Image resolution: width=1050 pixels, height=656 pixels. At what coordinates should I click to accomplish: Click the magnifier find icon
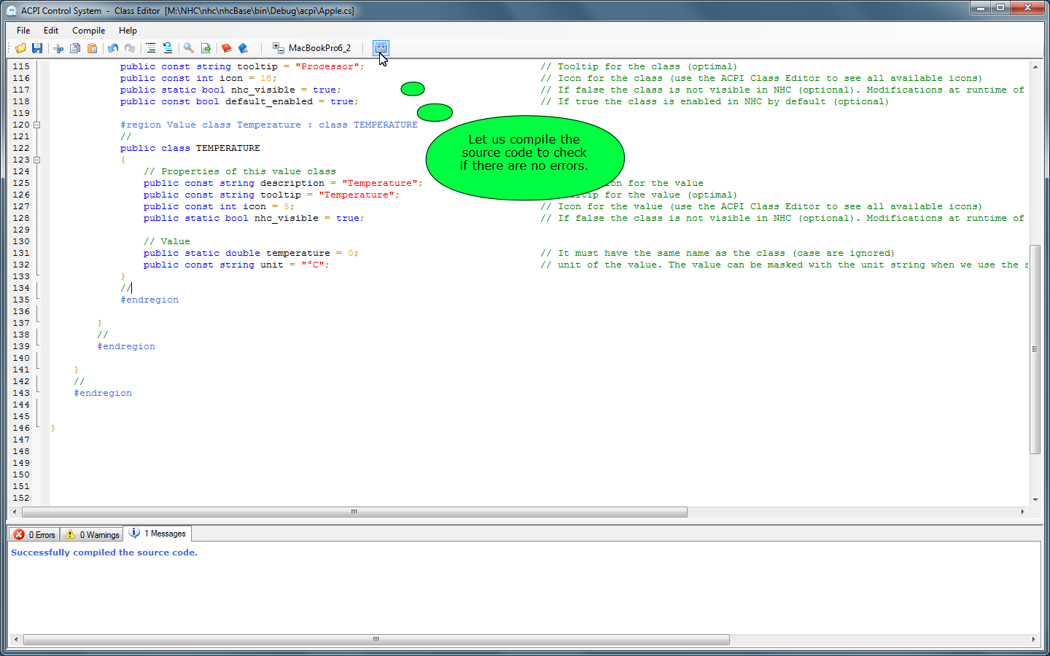tap(188, 48)
